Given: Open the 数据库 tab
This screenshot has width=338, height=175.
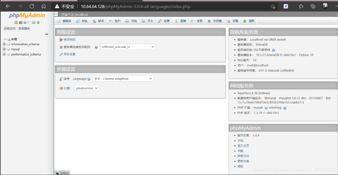Looking at the screenshot, I should [64, 21].
